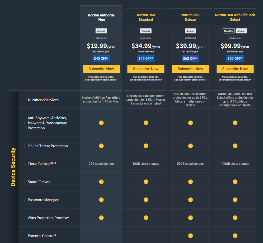
Task: Click the $19.99/year price
Action: pyautogui.click(x=101, y=46)
